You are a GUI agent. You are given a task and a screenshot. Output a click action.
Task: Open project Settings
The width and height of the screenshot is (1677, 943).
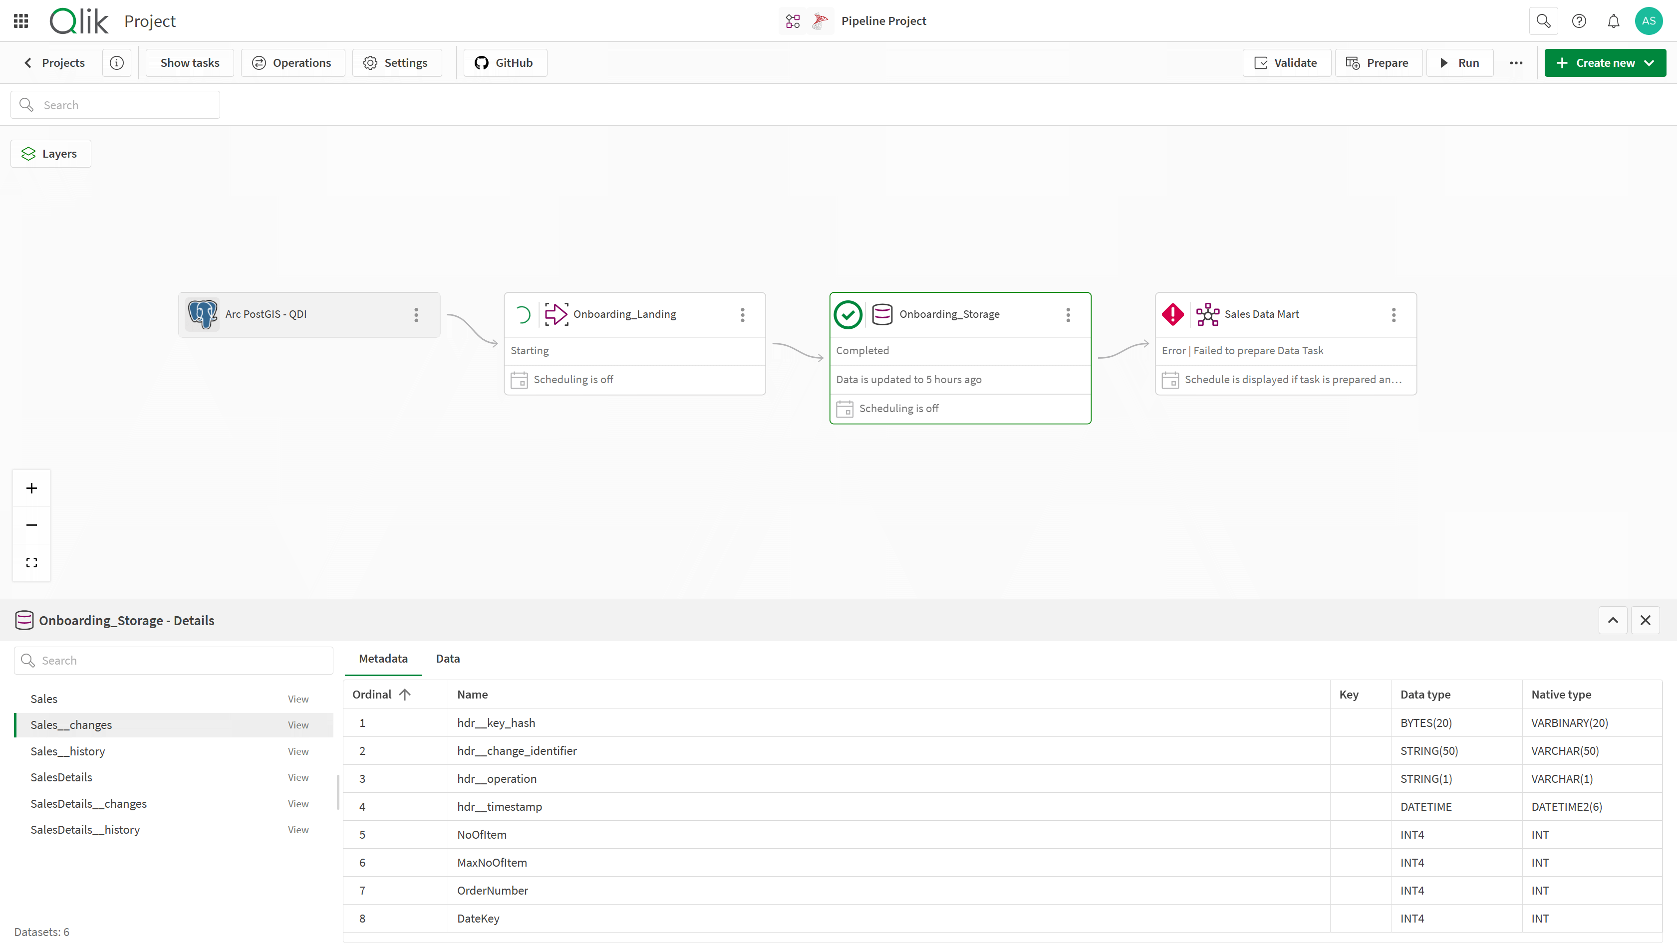396,62
